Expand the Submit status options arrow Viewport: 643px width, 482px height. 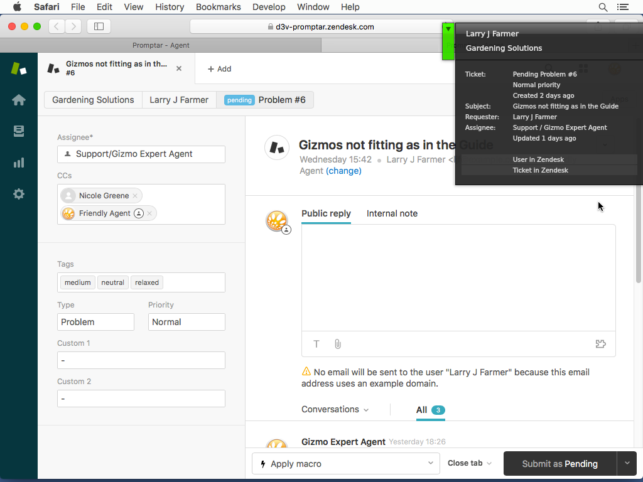point(627,464)
